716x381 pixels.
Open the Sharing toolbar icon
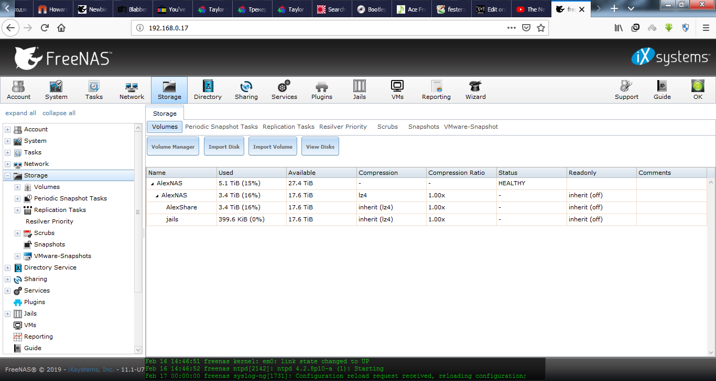[246, 89]
